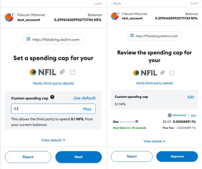The width and height of the screenshot is (202, 169).
Task: Copy NFIL token address in left panel
Action: coord(62,72)
